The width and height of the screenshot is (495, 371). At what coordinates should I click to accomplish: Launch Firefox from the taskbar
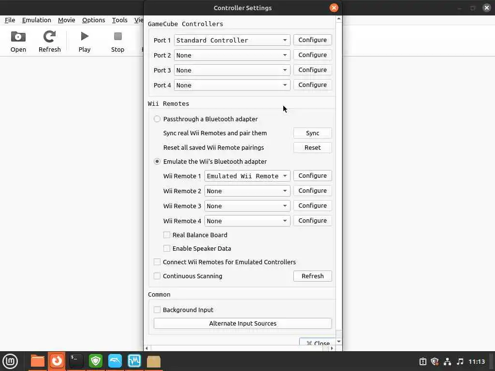[x=57, y=361]
